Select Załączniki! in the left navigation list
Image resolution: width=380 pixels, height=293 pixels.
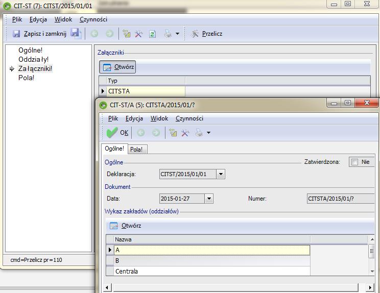[x=35, y=68]
